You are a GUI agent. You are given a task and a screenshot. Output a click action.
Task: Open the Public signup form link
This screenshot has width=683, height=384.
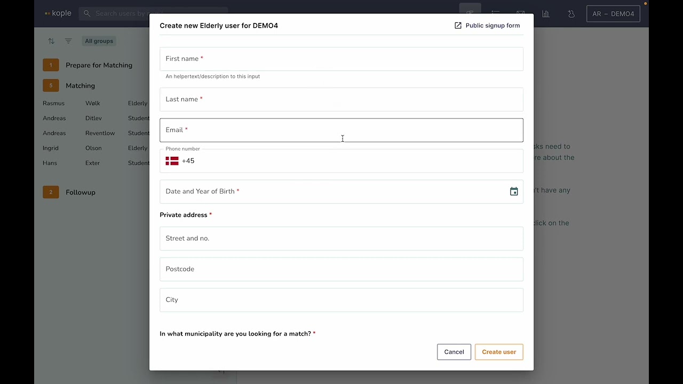(x=492, y=26)
